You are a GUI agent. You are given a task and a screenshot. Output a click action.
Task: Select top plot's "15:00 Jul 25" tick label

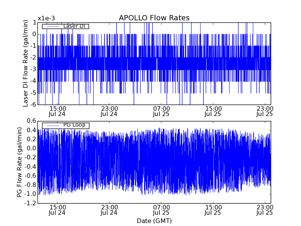pos(213,111)
